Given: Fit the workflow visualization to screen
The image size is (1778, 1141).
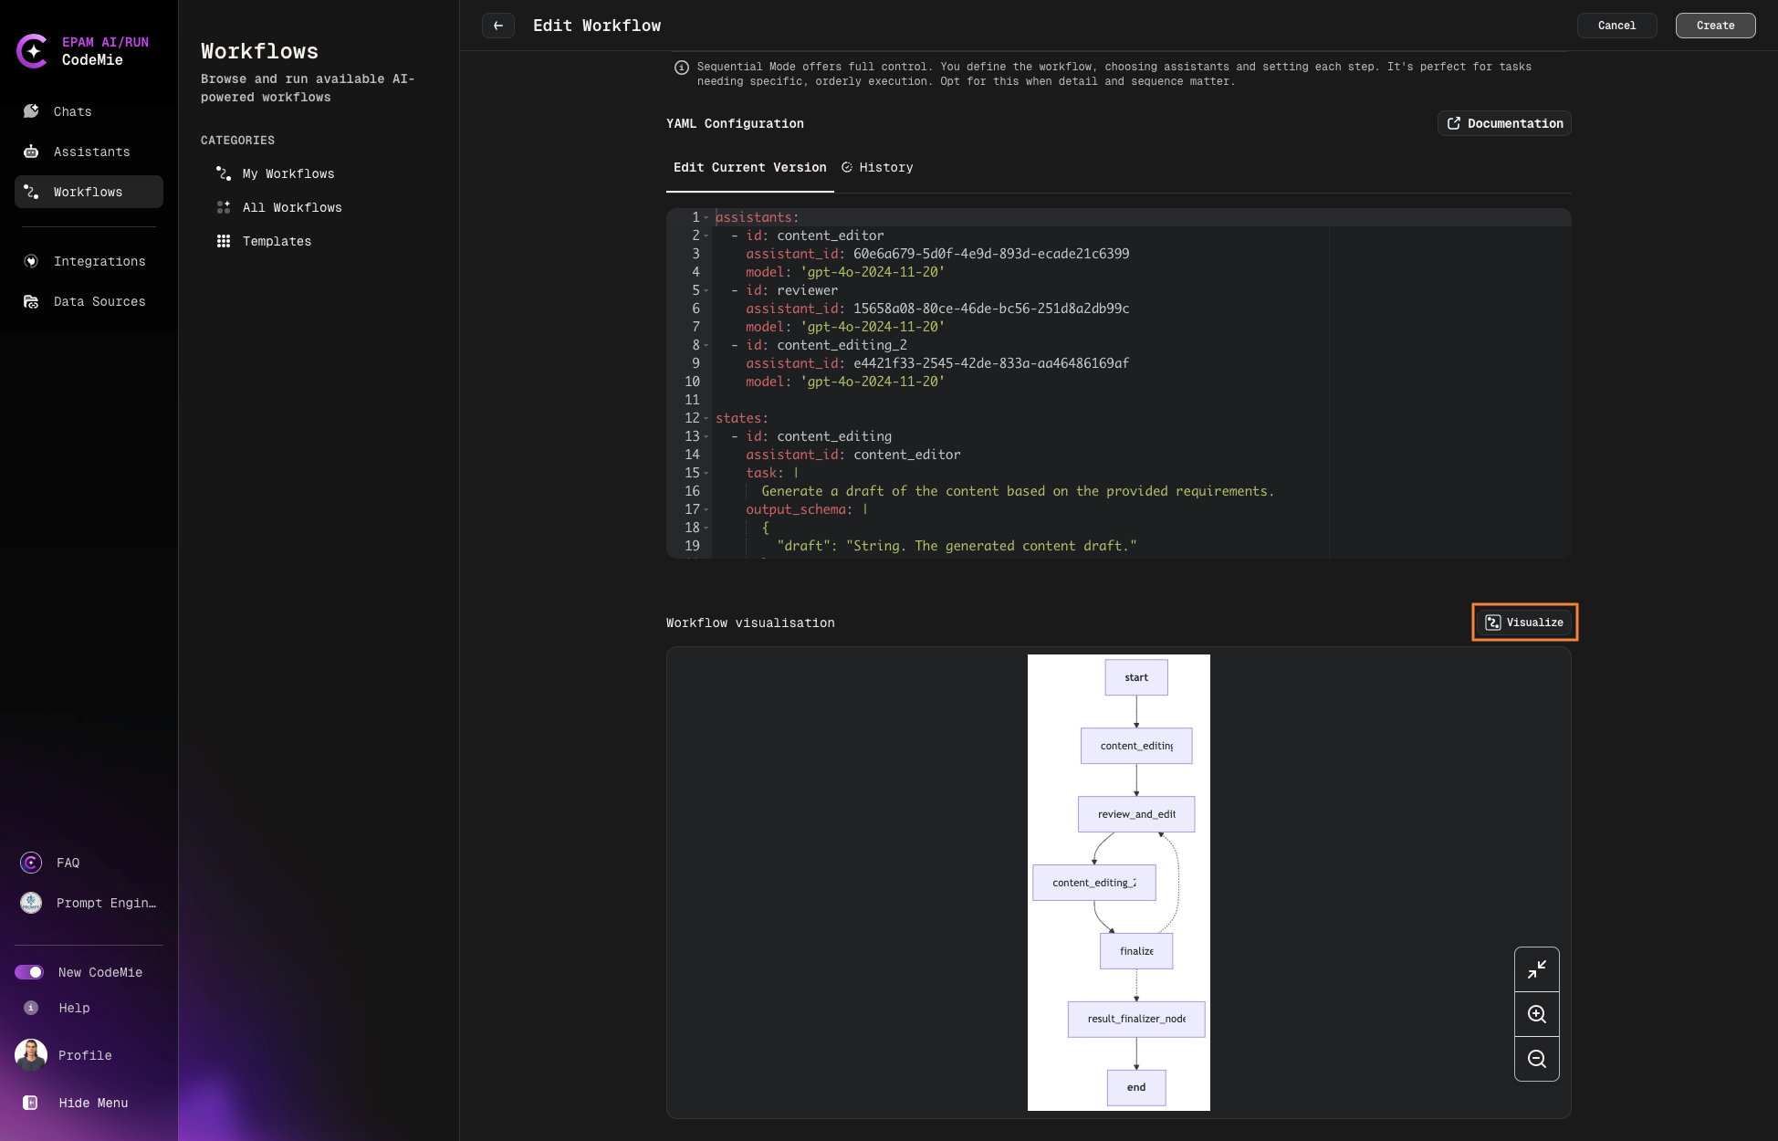Looking at the screenshot, I should pyautogui.click(x=1537, y=969).
